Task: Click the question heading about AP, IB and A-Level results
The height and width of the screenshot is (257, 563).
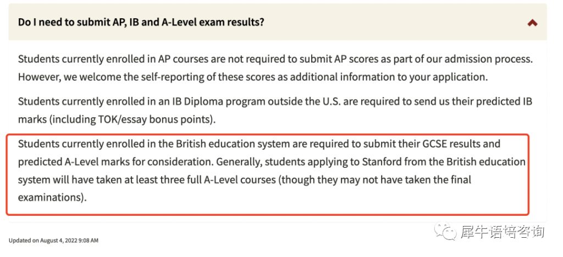Action: [141, 22]
